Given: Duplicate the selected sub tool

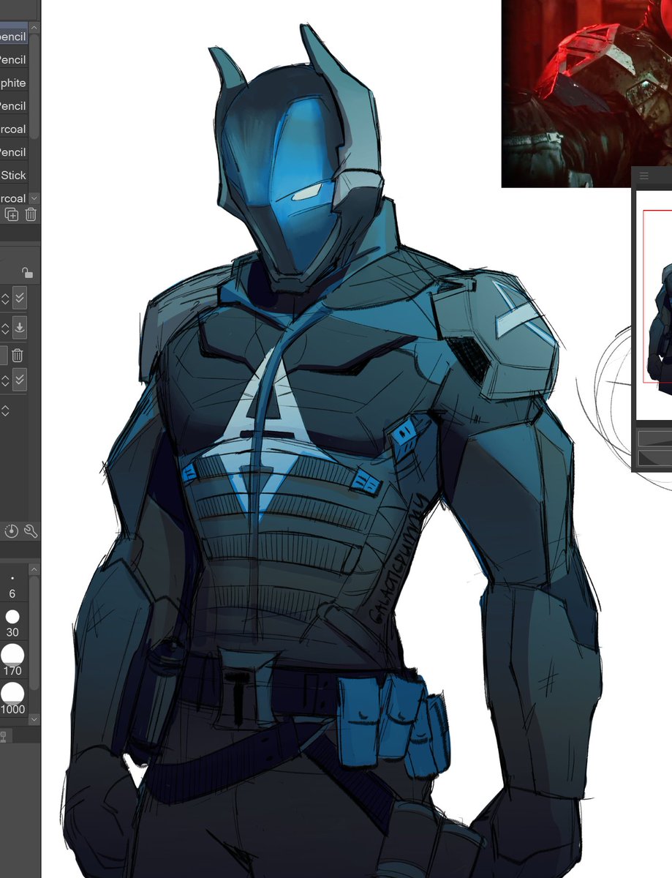Looking at the screenshot, I should point(12,214).
